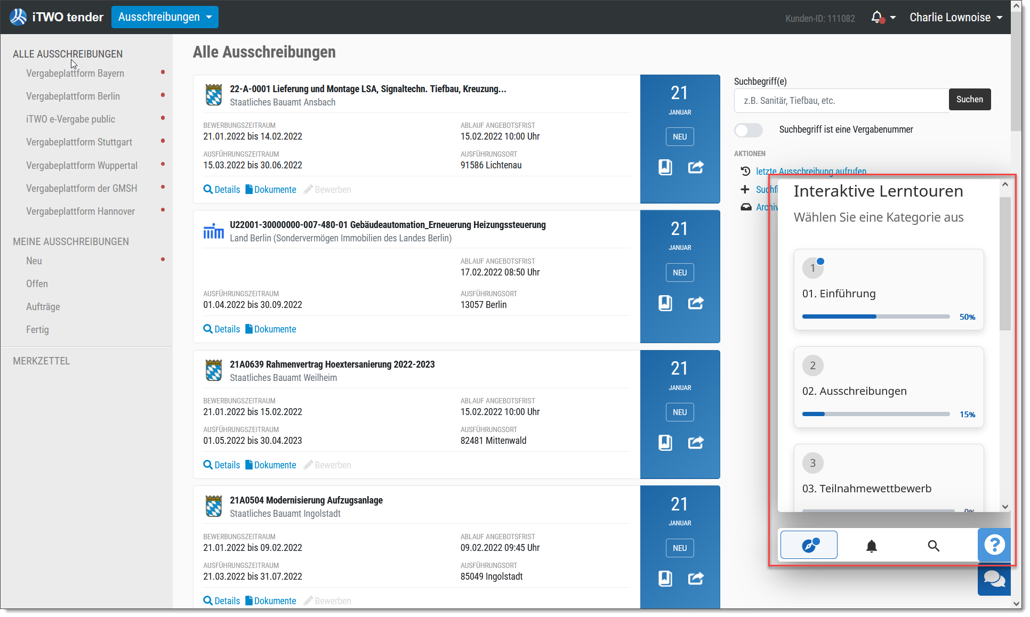Toggle Suchbegriff ist eine Vergabenummer switch
This screenshot has height=617, width=1030.
pos(749,130)
